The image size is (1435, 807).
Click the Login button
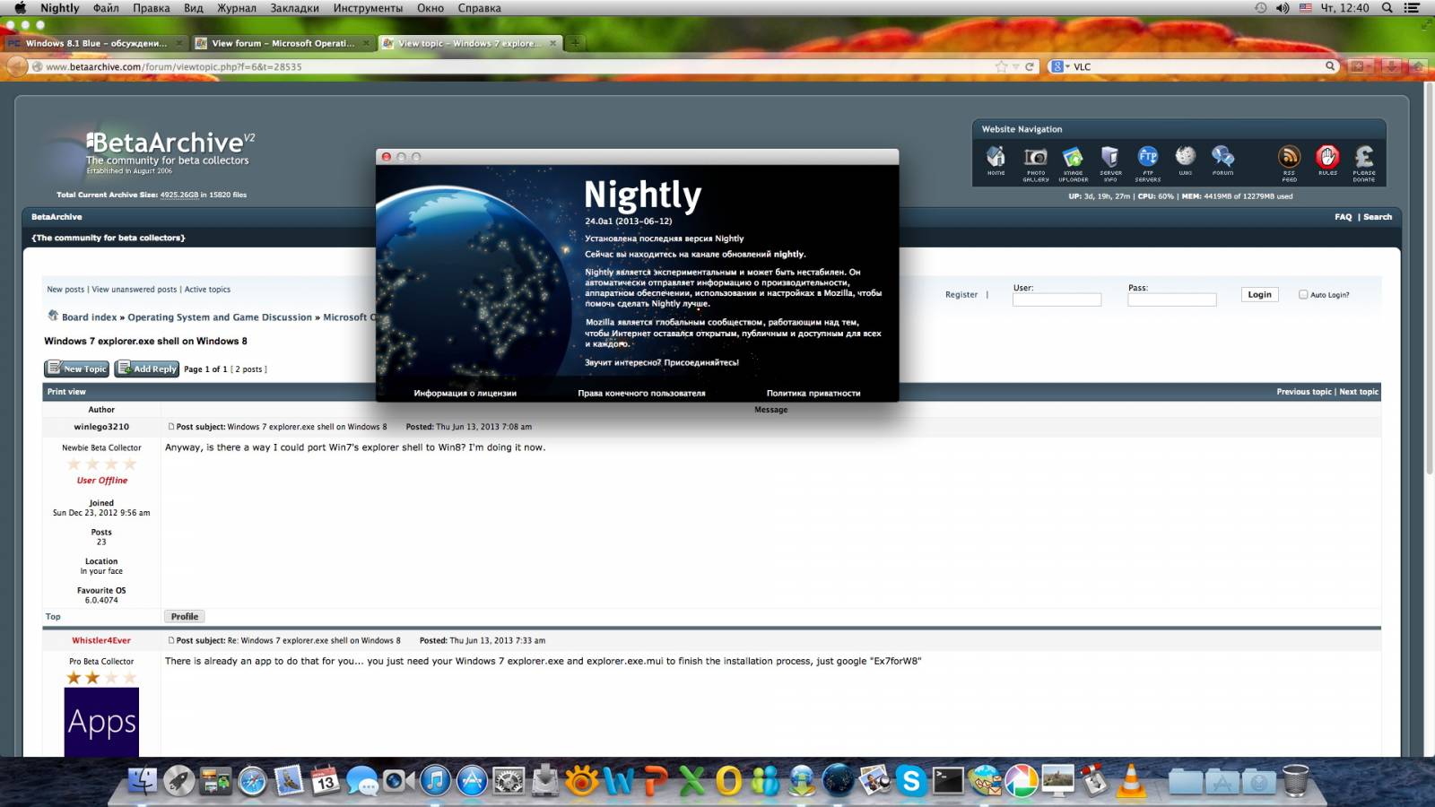pos(1259,294)
